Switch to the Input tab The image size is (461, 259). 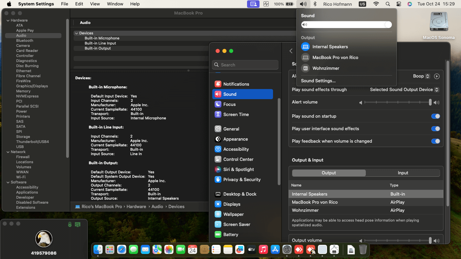403,173
